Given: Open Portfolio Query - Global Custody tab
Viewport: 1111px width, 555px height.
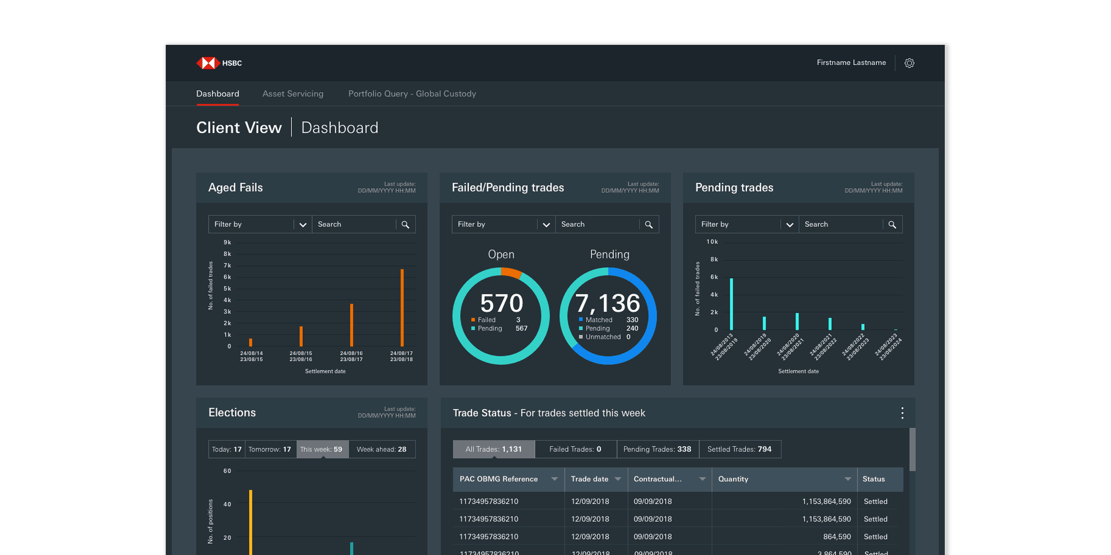Looking at the screenshot, I should [412, 94].
